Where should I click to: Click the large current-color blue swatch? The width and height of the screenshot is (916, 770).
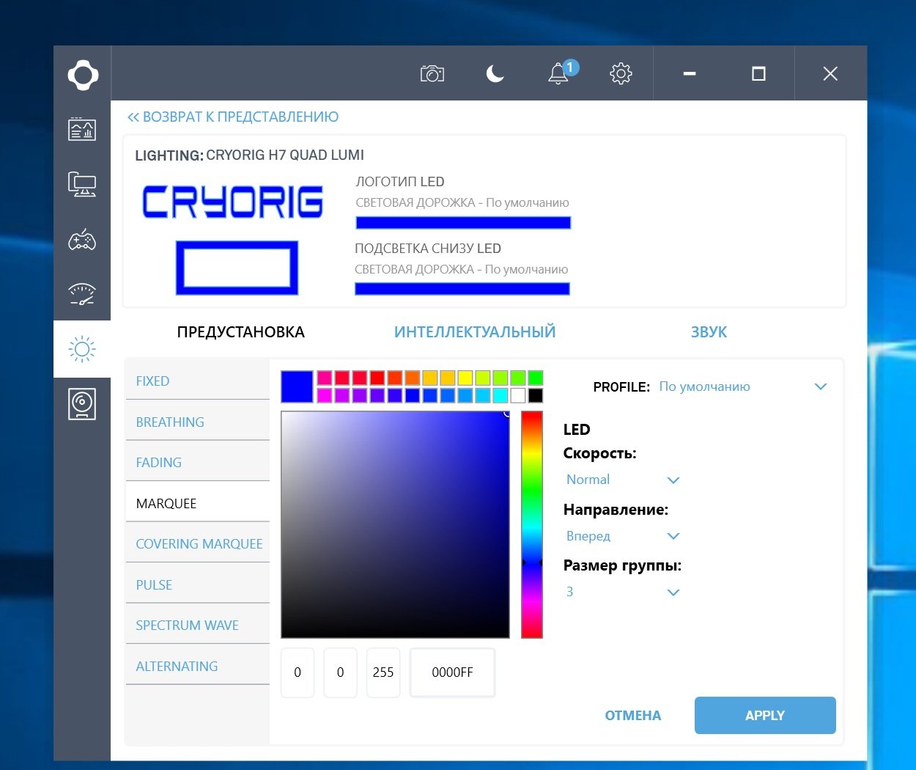click(x=297, y=386)
